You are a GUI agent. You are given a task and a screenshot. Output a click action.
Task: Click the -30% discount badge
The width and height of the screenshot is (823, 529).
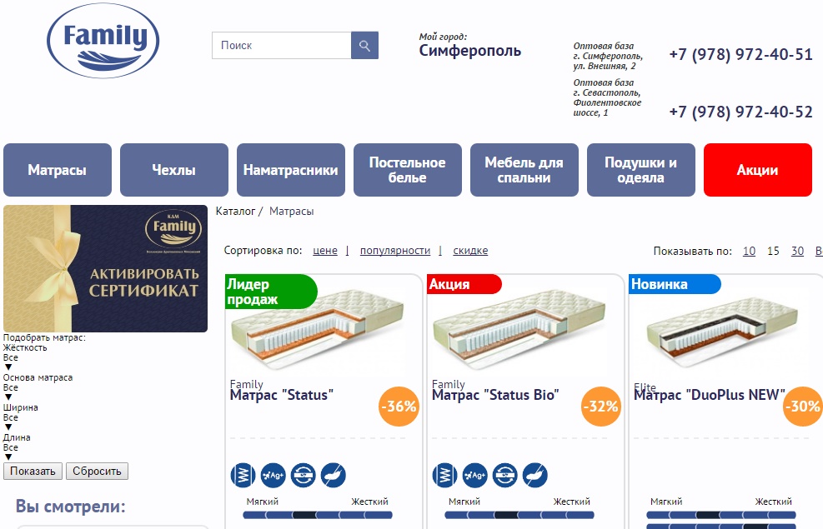[802, 407]
